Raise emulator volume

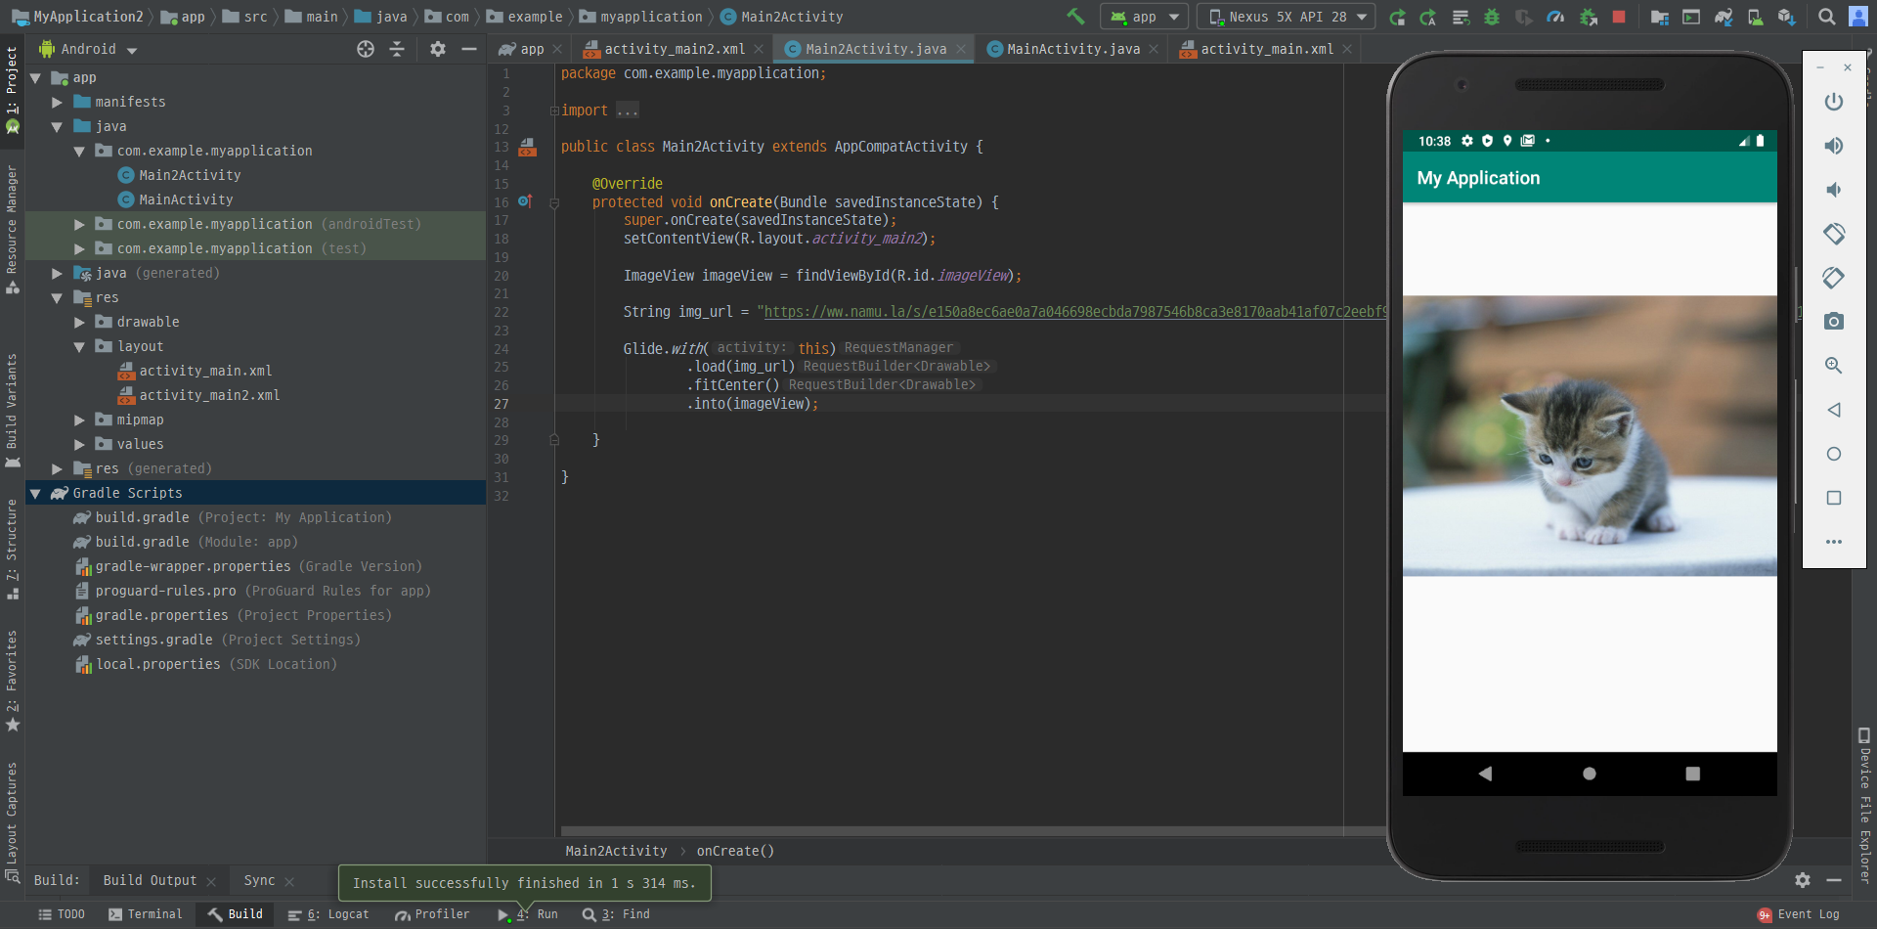tap(1834, 146)
